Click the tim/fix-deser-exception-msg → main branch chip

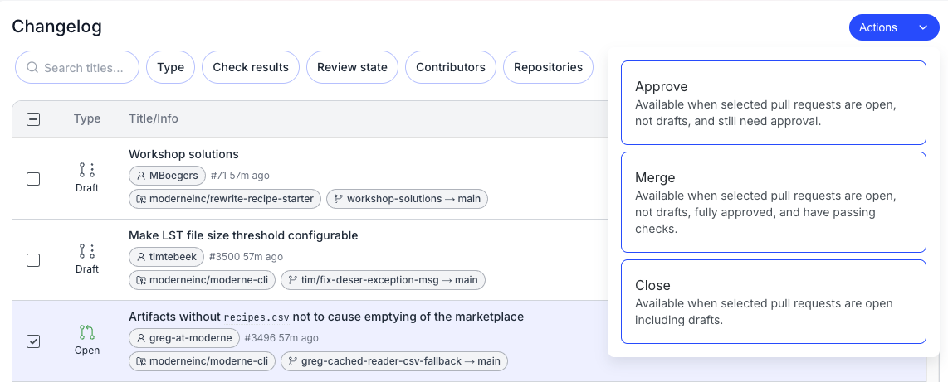(384, 280)
